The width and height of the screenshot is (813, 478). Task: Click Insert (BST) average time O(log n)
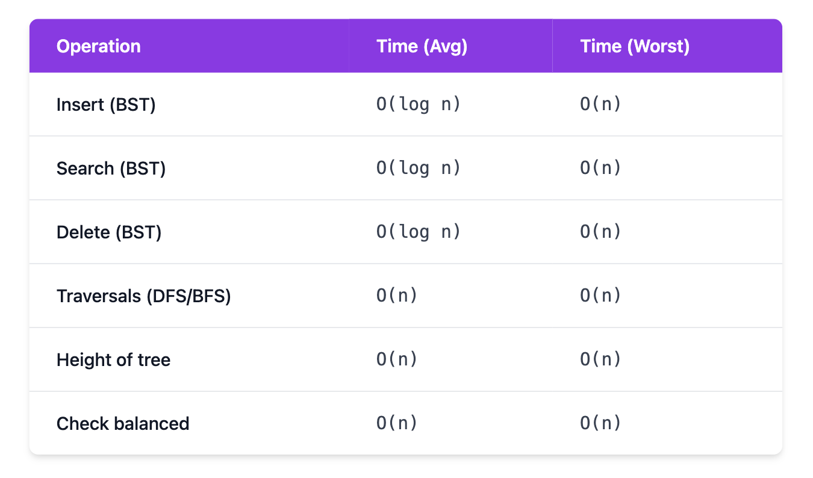coord(419,105)
